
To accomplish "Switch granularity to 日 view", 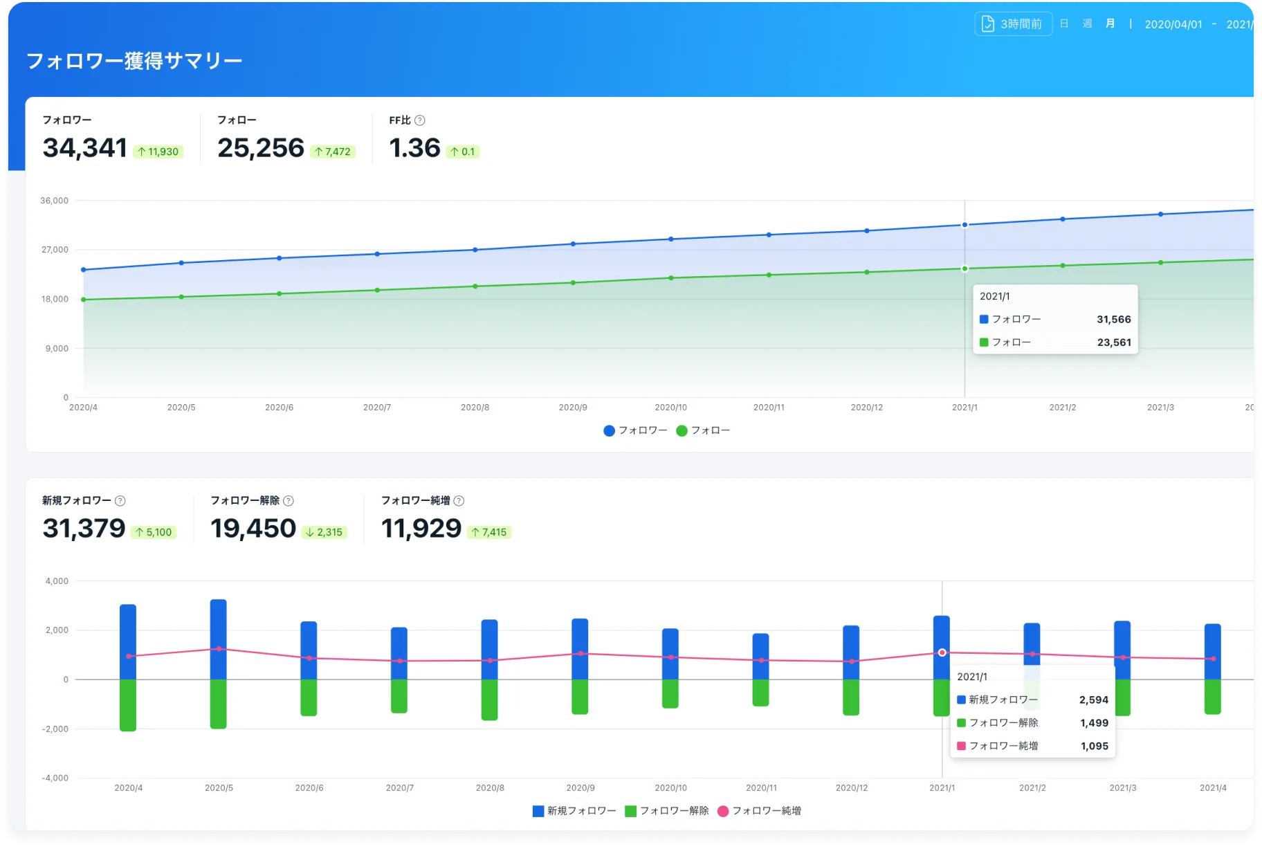I will (1064, 24).
